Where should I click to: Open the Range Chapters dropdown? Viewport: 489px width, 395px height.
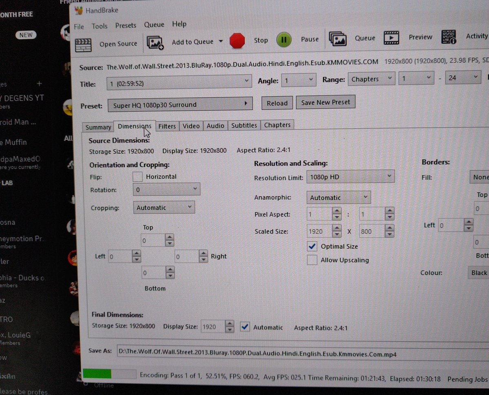click(372, 79)
